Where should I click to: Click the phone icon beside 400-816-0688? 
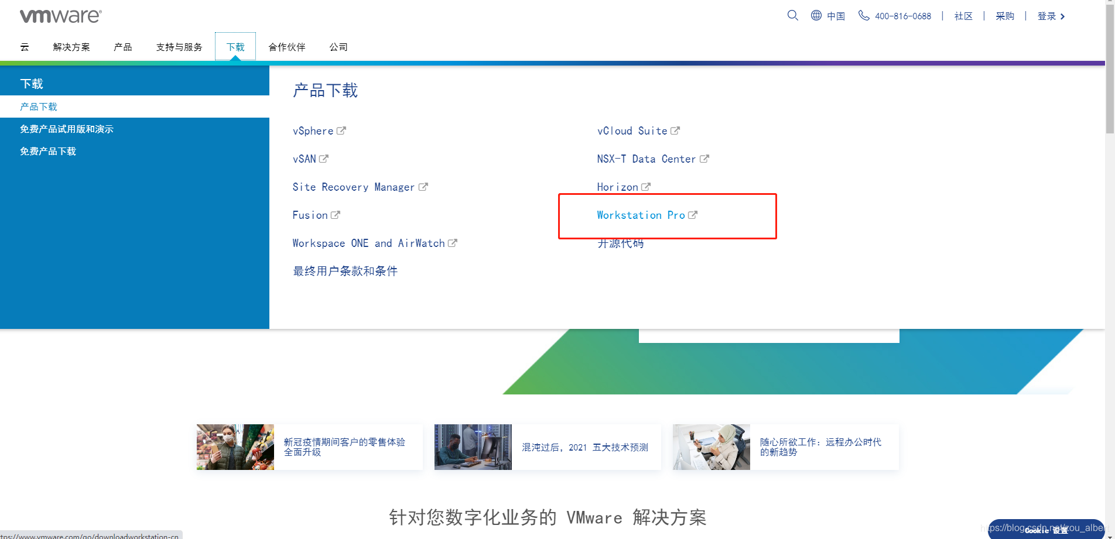(x=864, y=15)
